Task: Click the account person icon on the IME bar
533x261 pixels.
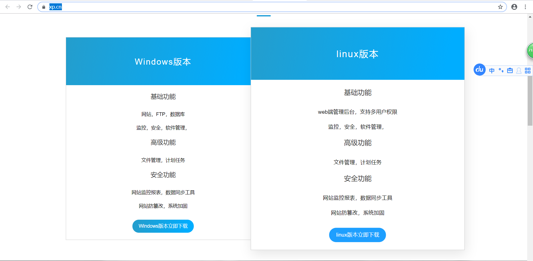Action: [x=519, y=70]
